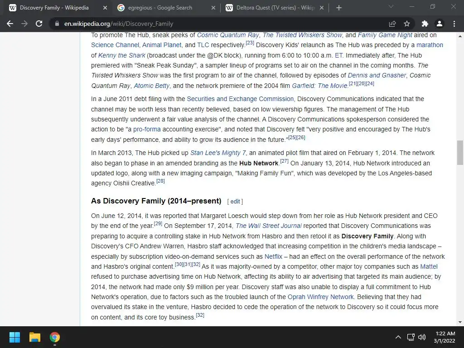464x348 pixels.
Task: Jump to citation reference 29
Action: 158,223
